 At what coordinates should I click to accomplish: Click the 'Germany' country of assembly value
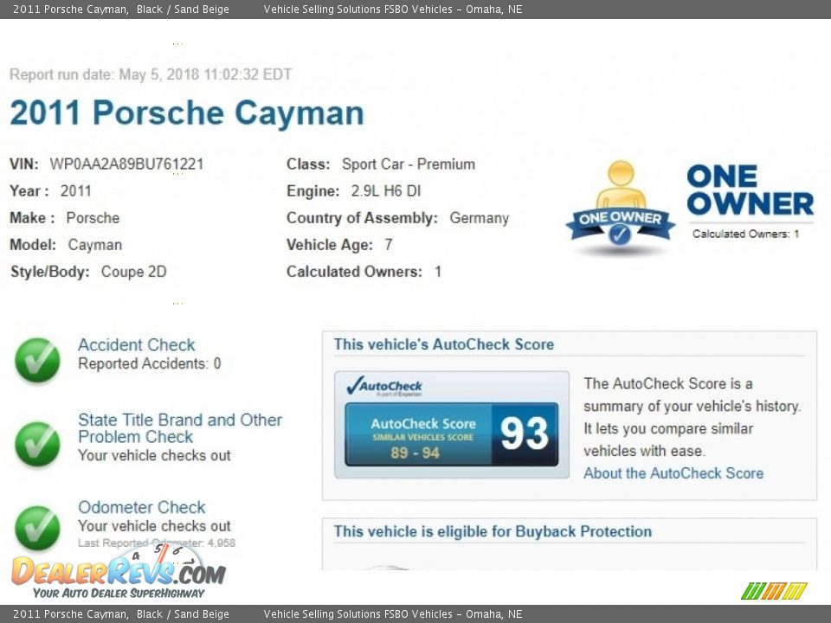[479, 218]
